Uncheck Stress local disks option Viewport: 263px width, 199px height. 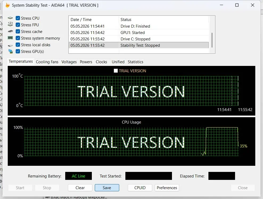click(18, 45)
